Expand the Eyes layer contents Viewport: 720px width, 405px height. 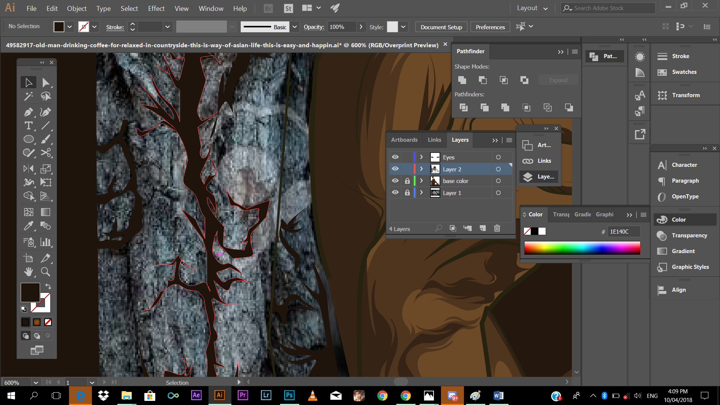(x=421, y=157)
